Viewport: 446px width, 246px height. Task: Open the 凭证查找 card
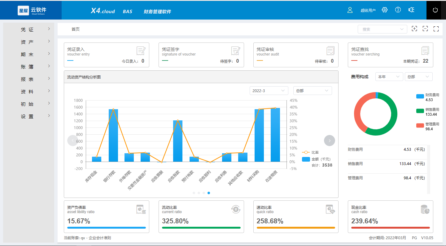coord(391,55)
